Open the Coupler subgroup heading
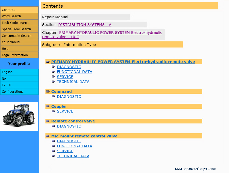 [x=59, y=106]
